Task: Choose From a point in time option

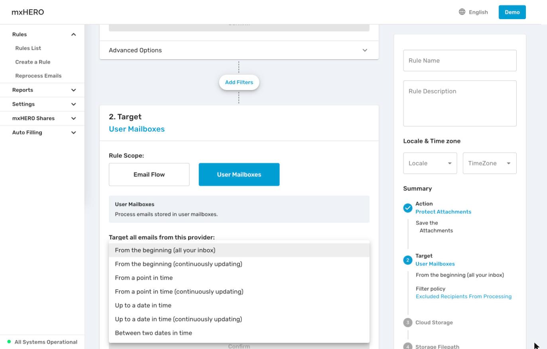Action: tap(239, 278)
